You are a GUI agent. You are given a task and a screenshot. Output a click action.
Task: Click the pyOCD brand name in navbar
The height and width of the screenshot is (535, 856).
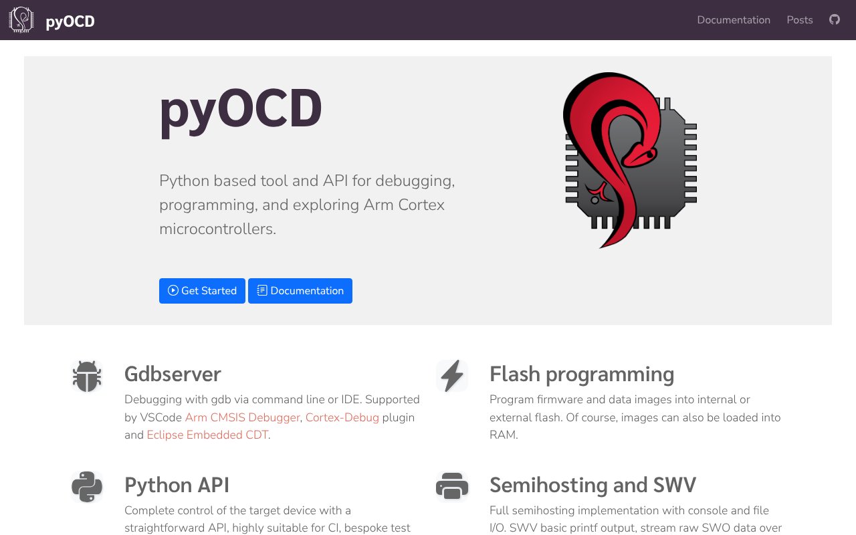[x=70, y=21]
